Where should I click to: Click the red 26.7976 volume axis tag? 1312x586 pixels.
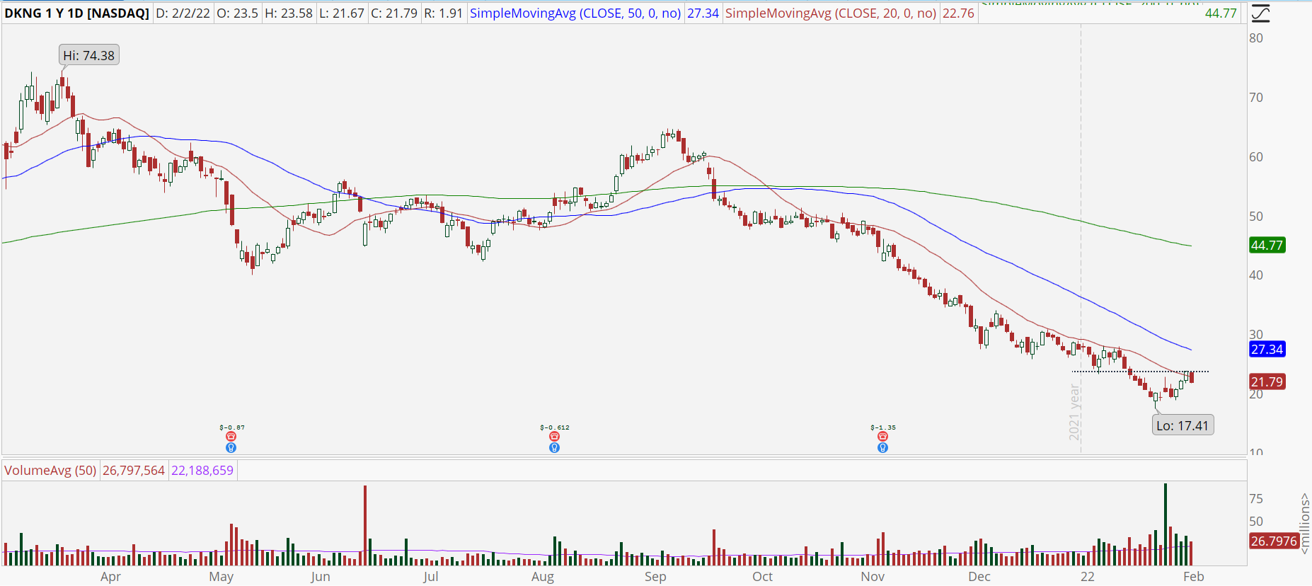pyautogui.click(x=1274, y=541)
